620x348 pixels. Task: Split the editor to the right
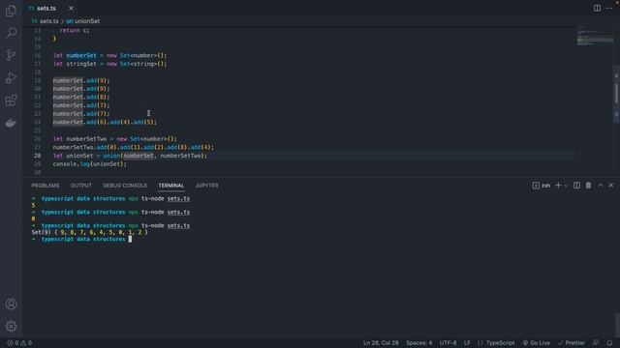coord(597,9)
